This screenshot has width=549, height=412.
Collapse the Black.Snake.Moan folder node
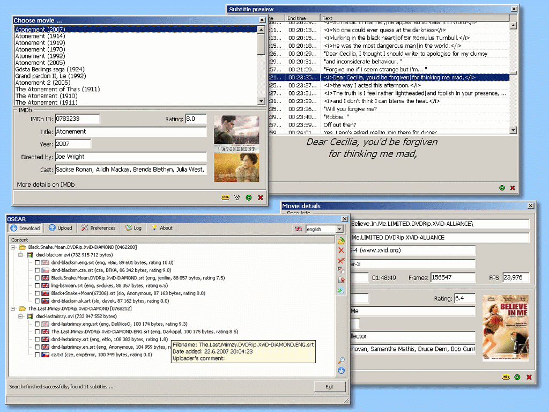(13, 247)
